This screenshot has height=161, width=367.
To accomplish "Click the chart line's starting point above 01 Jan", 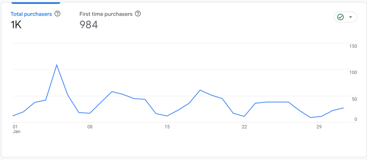I will pos(13,116).
